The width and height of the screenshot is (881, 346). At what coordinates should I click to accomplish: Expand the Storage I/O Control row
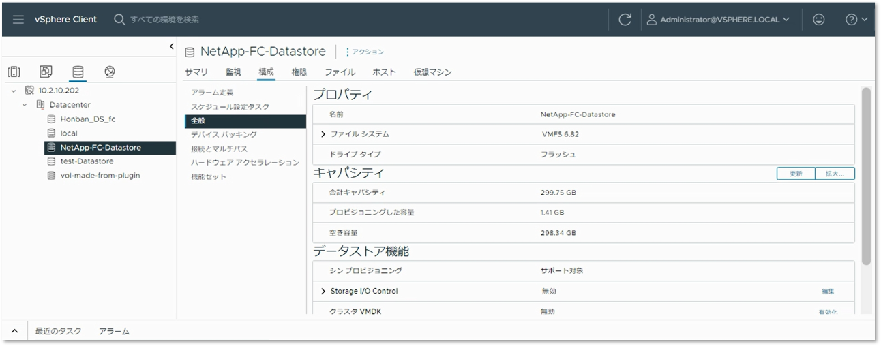point(323,292)
